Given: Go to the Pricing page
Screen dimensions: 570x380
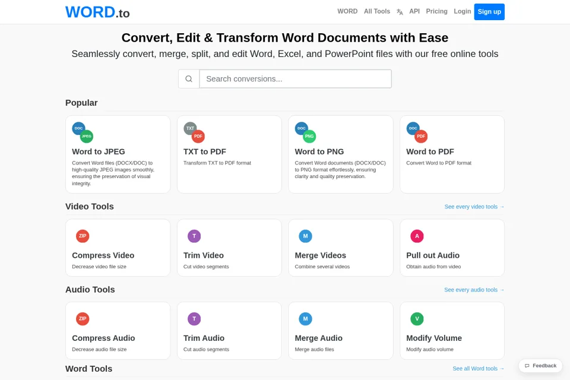Looking at the screenshot, I should (x=436, y=11).
